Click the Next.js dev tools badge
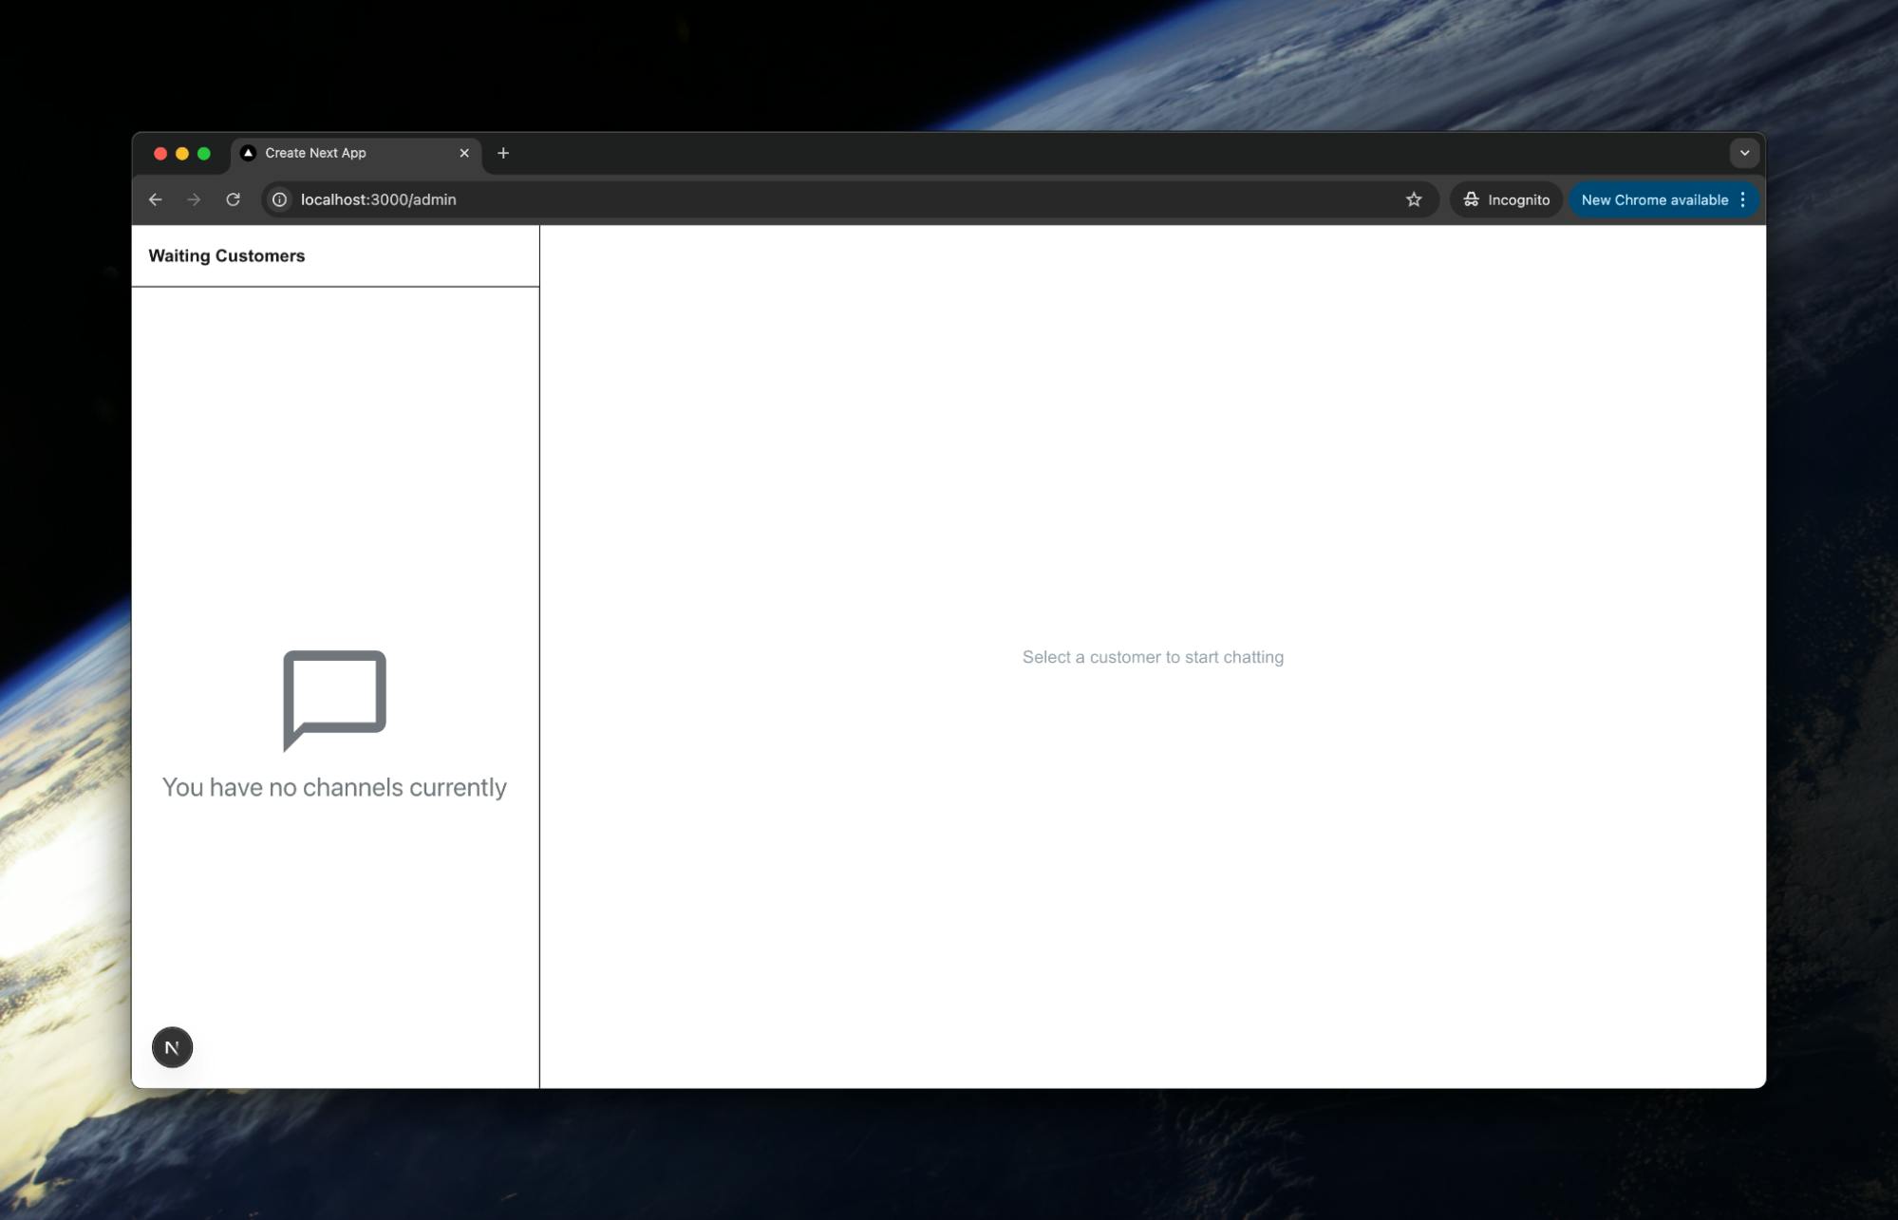 [172, 1047]
